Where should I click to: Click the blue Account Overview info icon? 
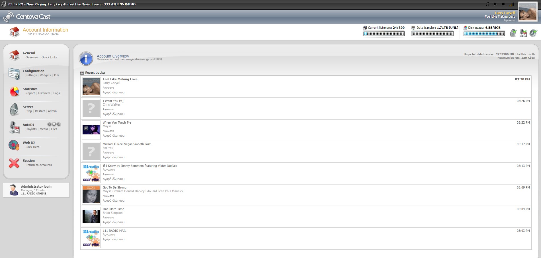pos(86,59)
